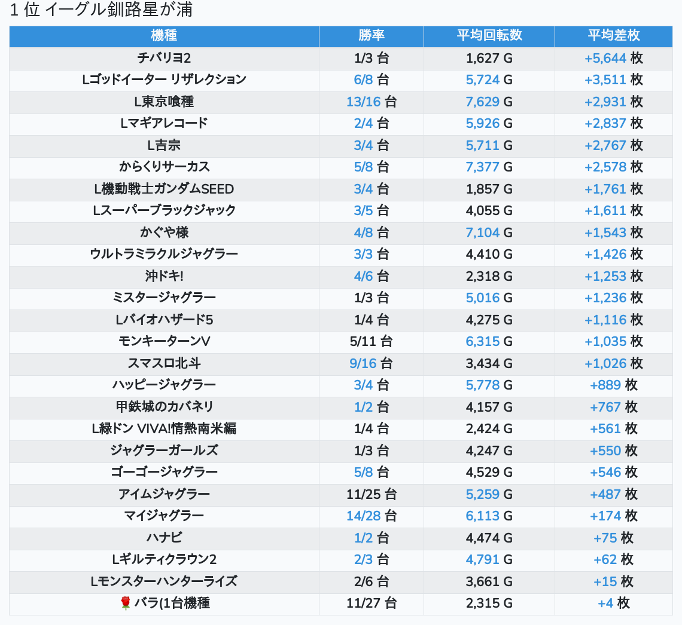Click the 4/6 台 win rate cell
Screen dimensions: 682x625
(372, 276)
